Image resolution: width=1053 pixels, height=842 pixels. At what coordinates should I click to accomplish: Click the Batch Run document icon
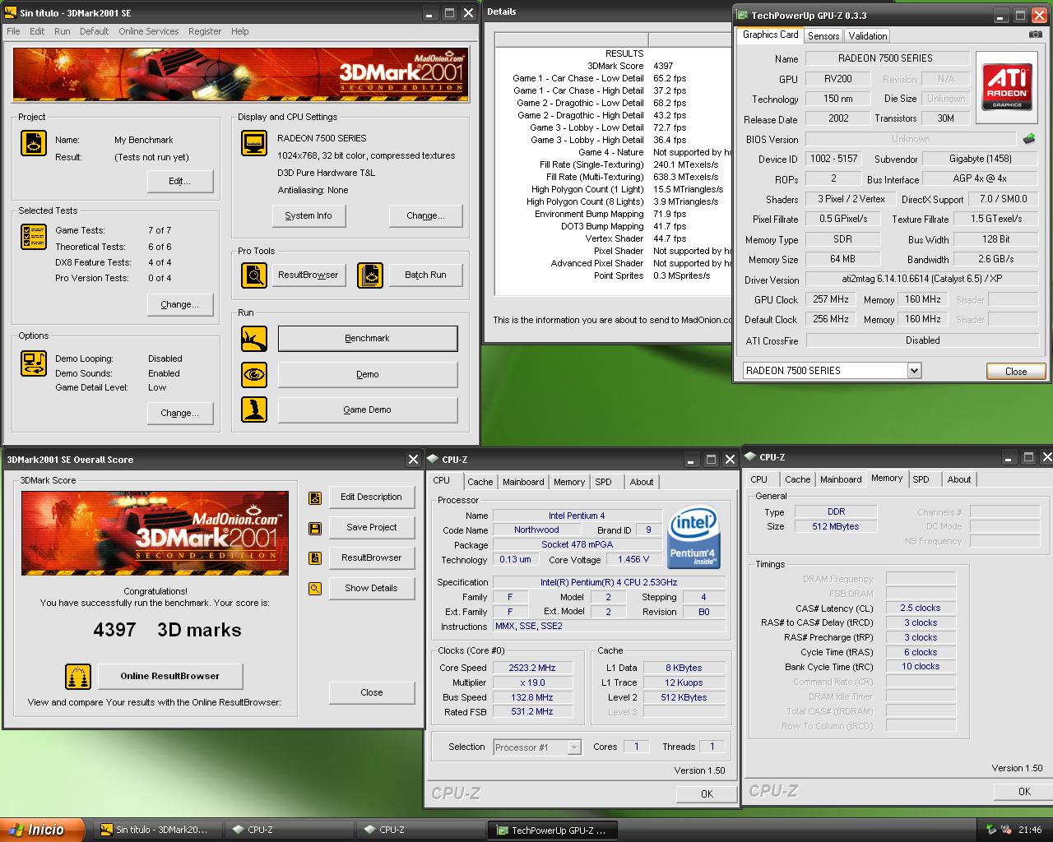click(370, 275)
